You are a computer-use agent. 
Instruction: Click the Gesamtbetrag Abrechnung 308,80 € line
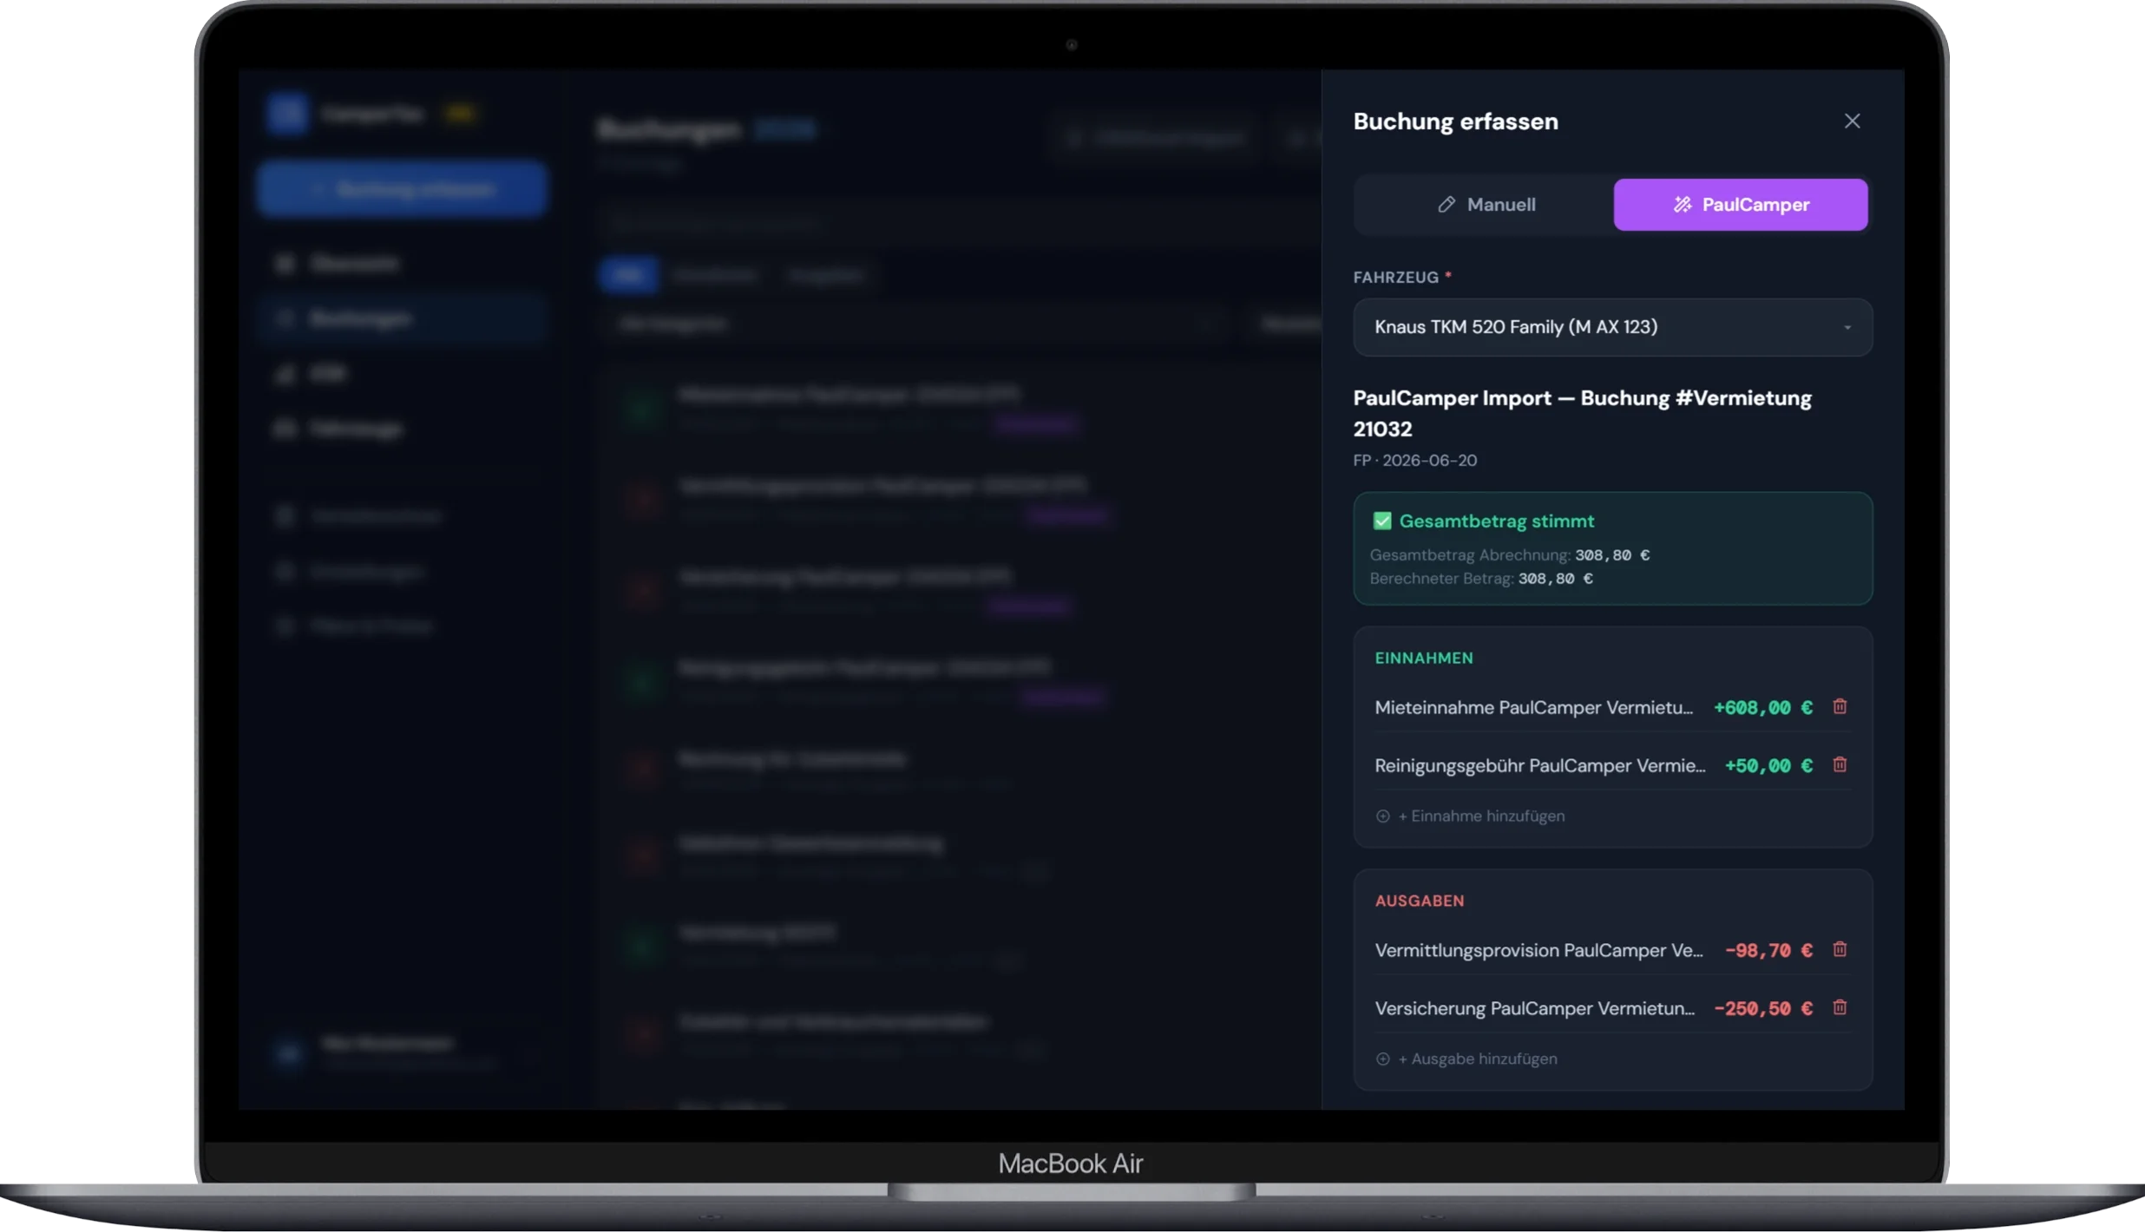[x=1510, y=555]
